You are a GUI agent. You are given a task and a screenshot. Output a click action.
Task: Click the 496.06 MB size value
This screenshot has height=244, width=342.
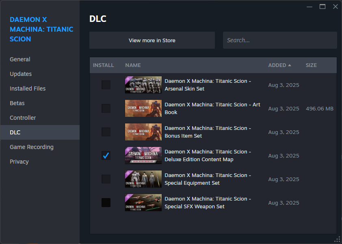click(320, 108)
